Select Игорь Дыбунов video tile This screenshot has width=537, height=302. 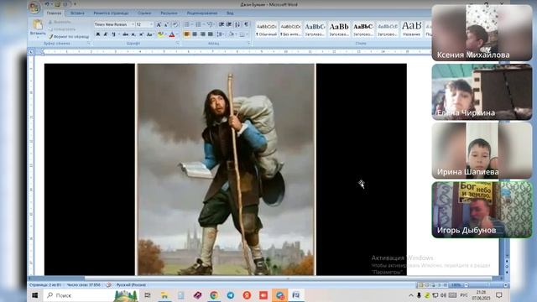point(482,210)
